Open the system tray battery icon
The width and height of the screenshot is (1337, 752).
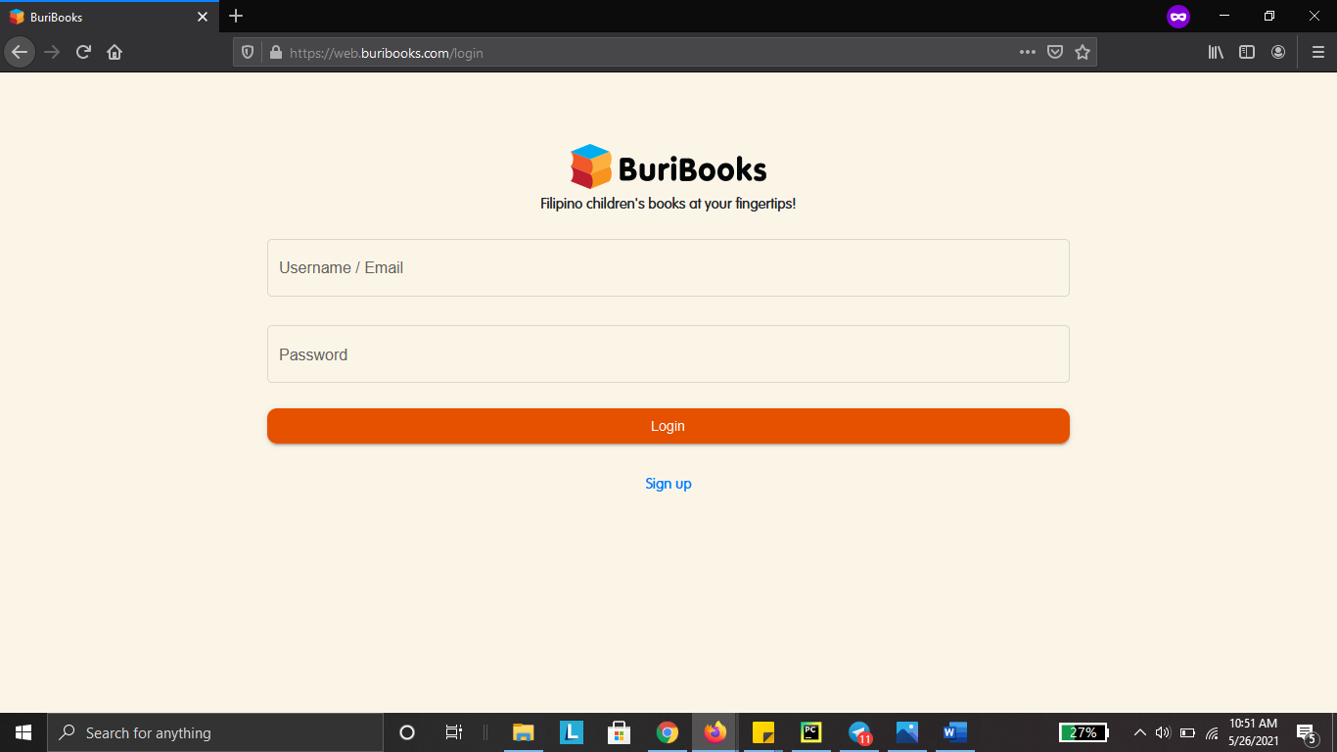pos(1187,732)
